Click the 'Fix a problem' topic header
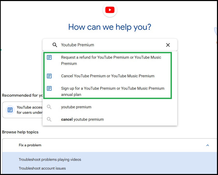The height and width of the screenshot is (175, 218). point(110,145)
